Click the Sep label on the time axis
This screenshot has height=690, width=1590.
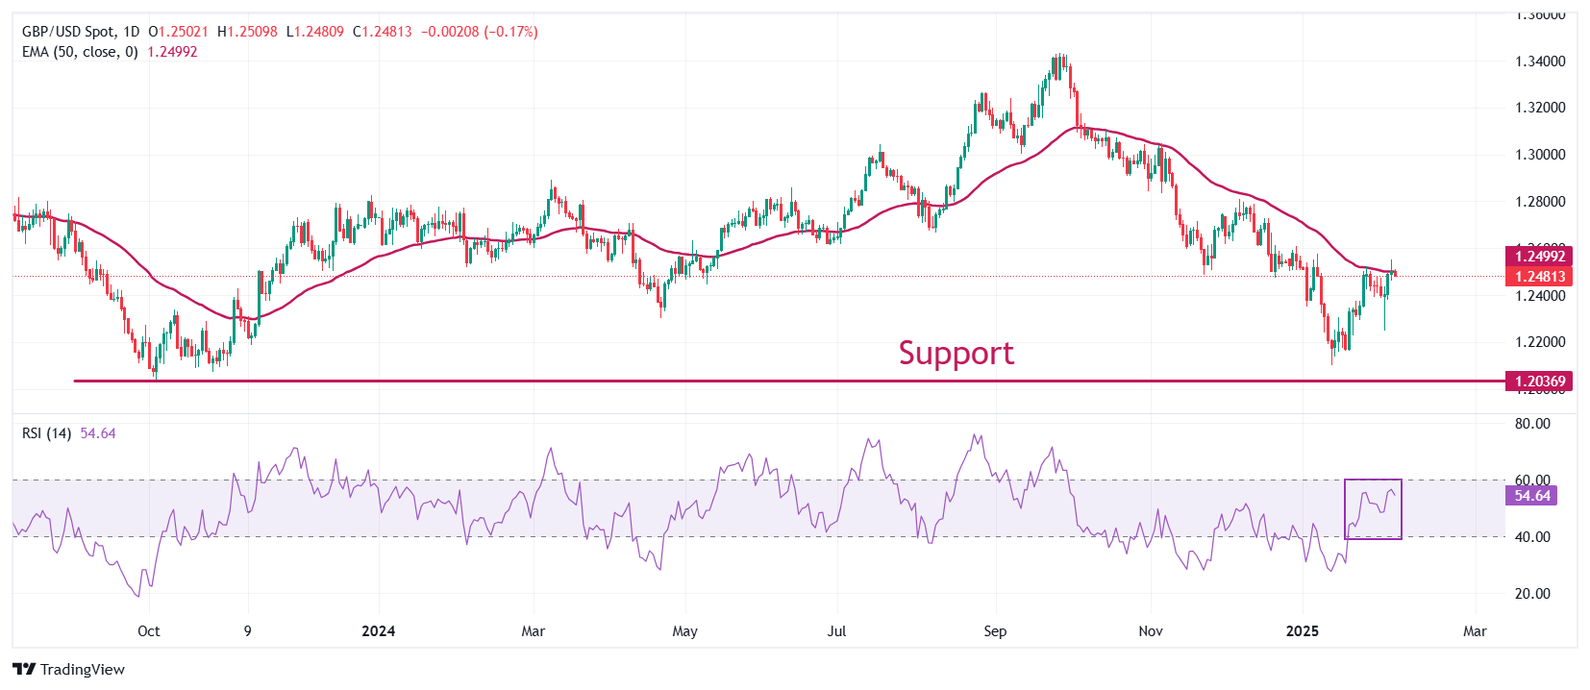click(995, 631)
